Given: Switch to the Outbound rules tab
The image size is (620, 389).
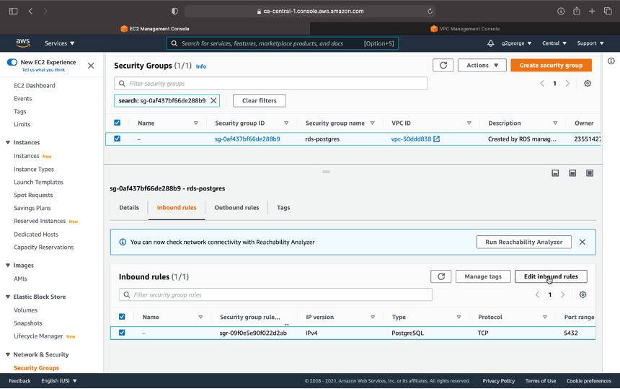Looking at the screenshot, I should click(236, 207).
